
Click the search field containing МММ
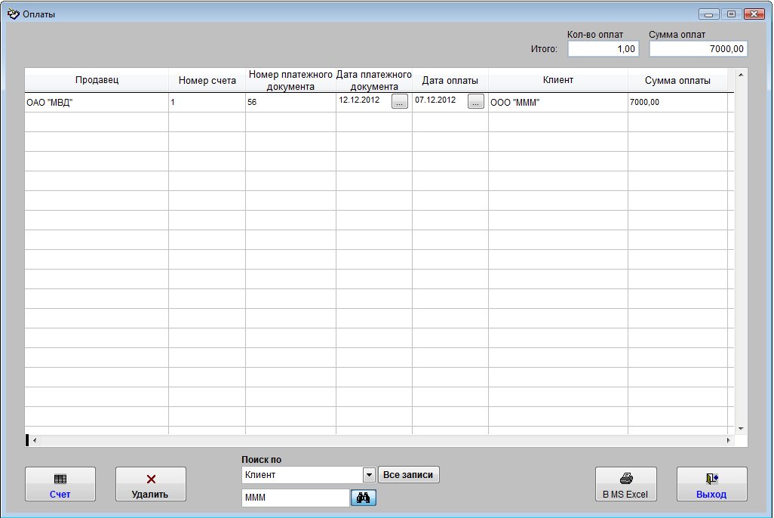tap(296, 498)
